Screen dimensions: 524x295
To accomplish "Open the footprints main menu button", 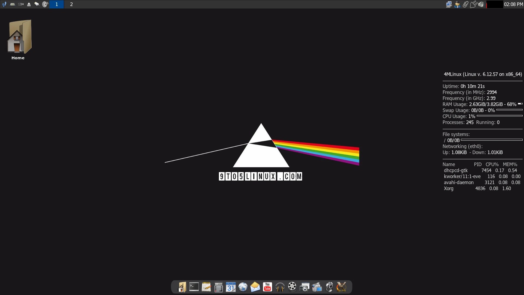I will click(4, 4).
